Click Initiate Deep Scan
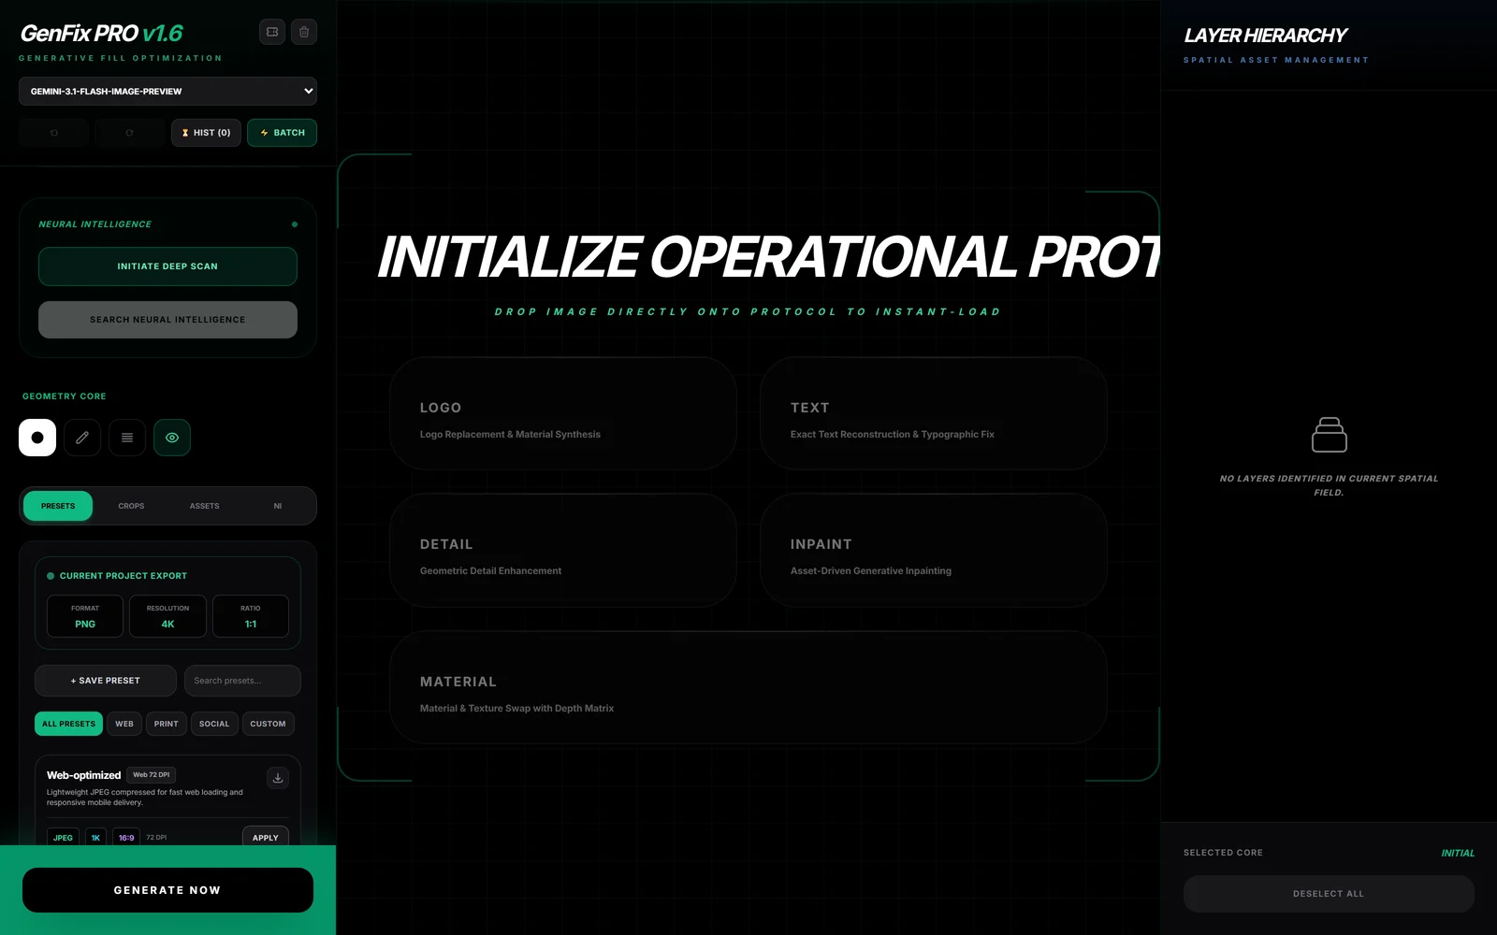Screen dimensions: 1497x935 pos(167,266)
